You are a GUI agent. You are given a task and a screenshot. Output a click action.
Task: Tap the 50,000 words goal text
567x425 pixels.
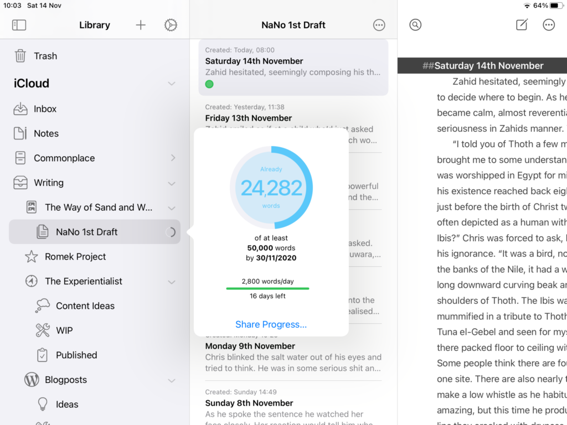click(x=271, y=248)
